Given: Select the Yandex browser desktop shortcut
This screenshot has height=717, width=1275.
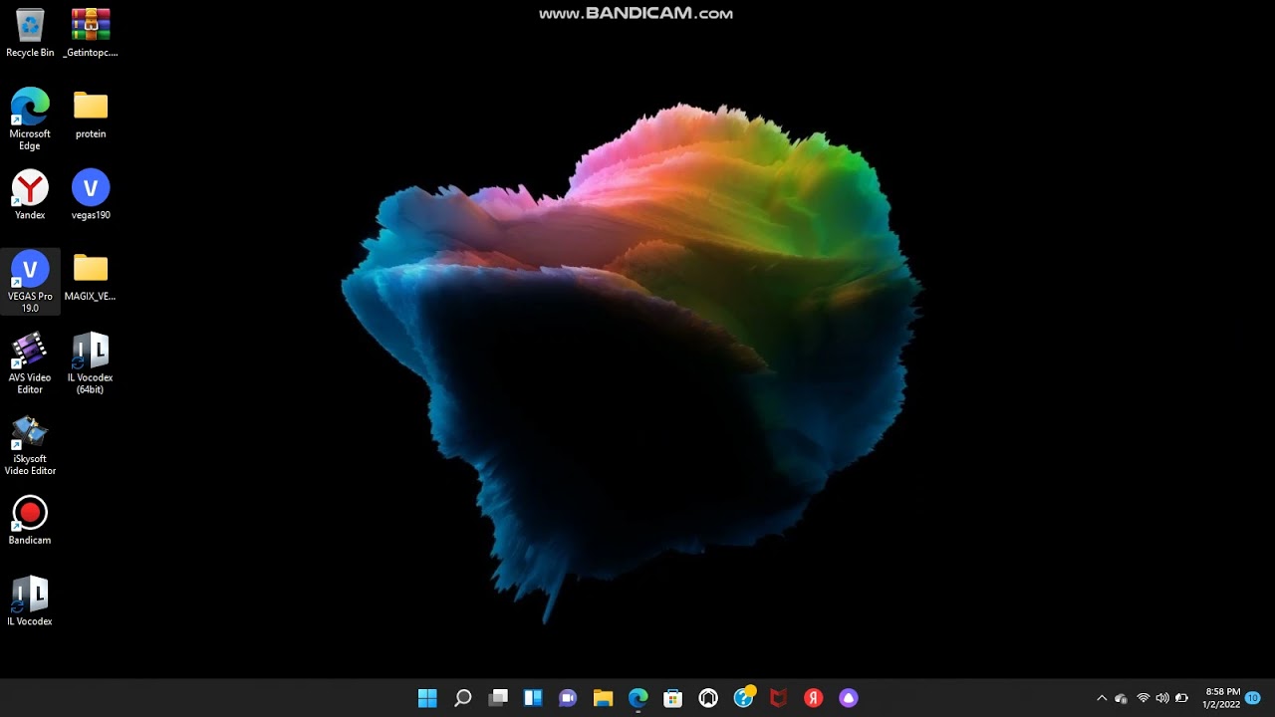Looking at the screenshot, I should tap(30, 194).
